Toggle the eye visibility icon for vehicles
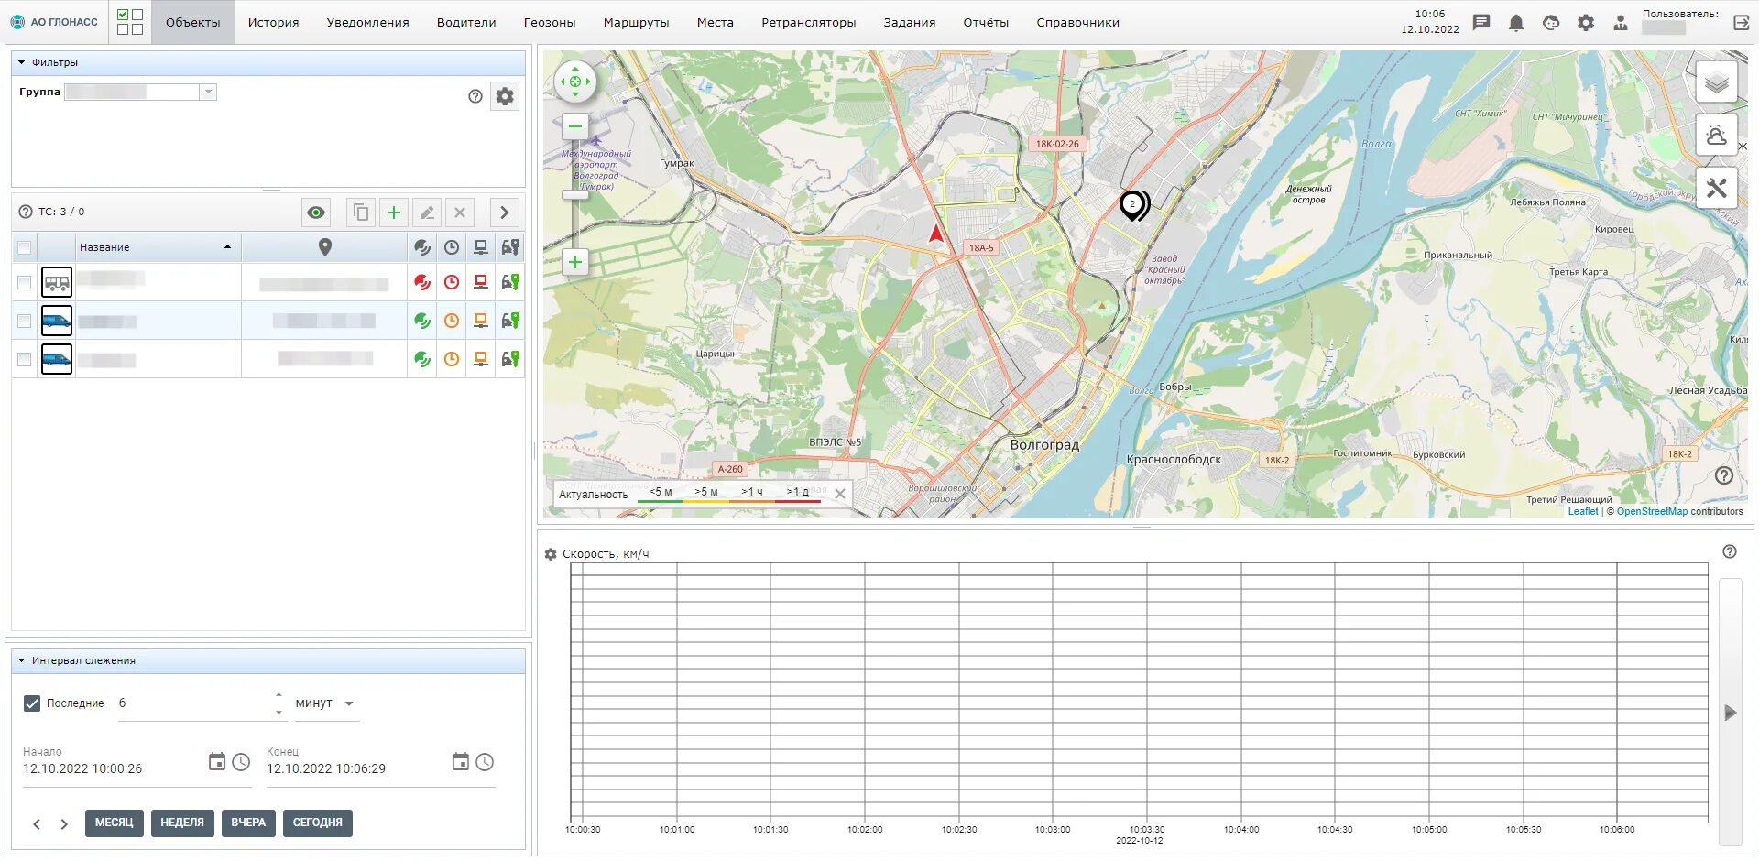This screenshot has height=861, width=1759. (316, 213)
